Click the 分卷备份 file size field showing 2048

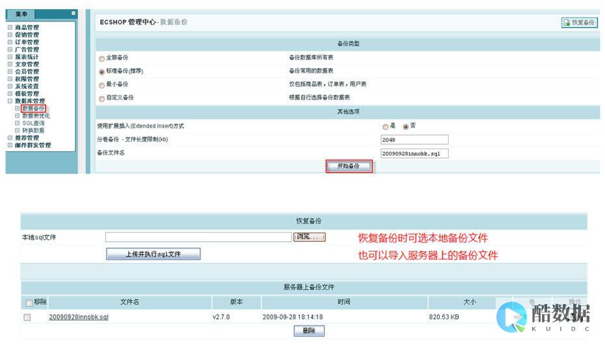click(x=414, y=140)
